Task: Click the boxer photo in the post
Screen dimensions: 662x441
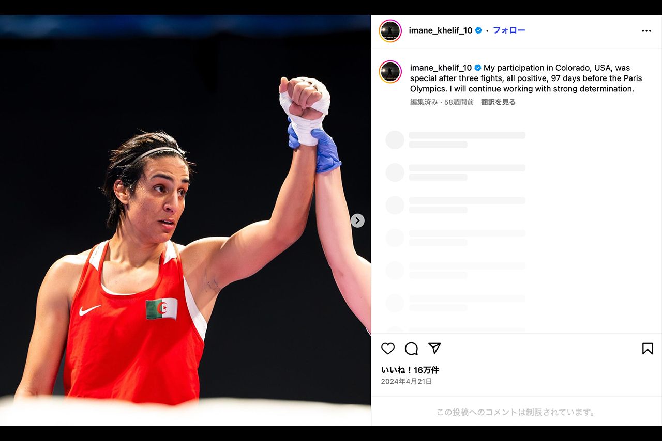Action: point(185,220)
